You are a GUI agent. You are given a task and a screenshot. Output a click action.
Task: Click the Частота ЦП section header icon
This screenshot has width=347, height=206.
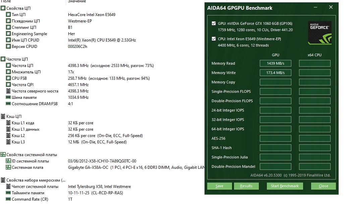pyautogui.click(x=3, y=59)
